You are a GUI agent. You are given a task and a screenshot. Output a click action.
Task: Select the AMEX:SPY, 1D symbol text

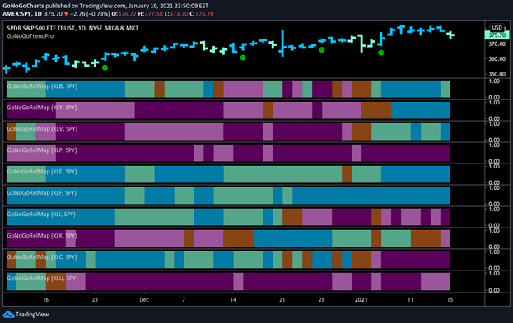click(x=22, y=14)
